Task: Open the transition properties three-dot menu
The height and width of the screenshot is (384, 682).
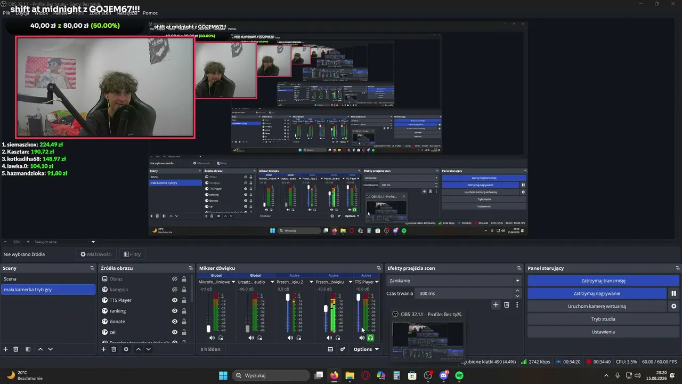Action: pos(517,305)
